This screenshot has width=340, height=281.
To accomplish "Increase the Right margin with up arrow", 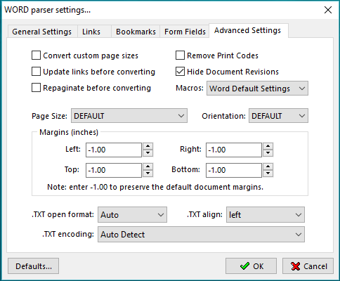I will (268, 146).
